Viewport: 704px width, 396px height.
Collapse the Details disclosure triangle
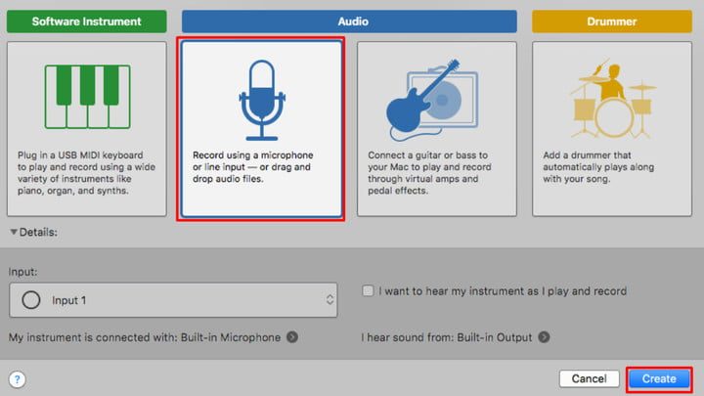point(14,232)
